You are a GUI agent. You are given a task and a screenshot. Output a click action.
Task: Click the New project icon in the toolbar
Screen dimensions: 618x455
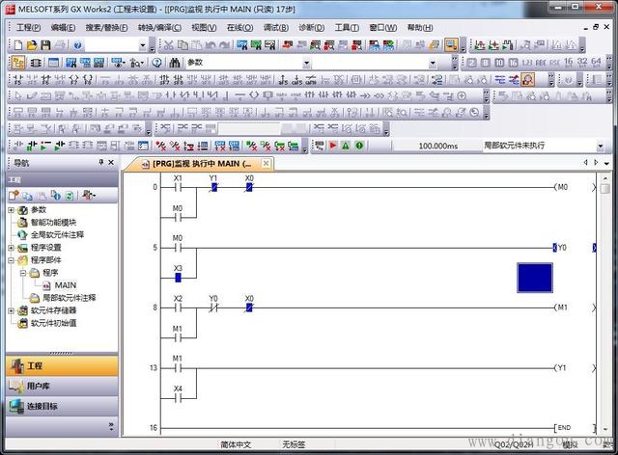(18, 45)
